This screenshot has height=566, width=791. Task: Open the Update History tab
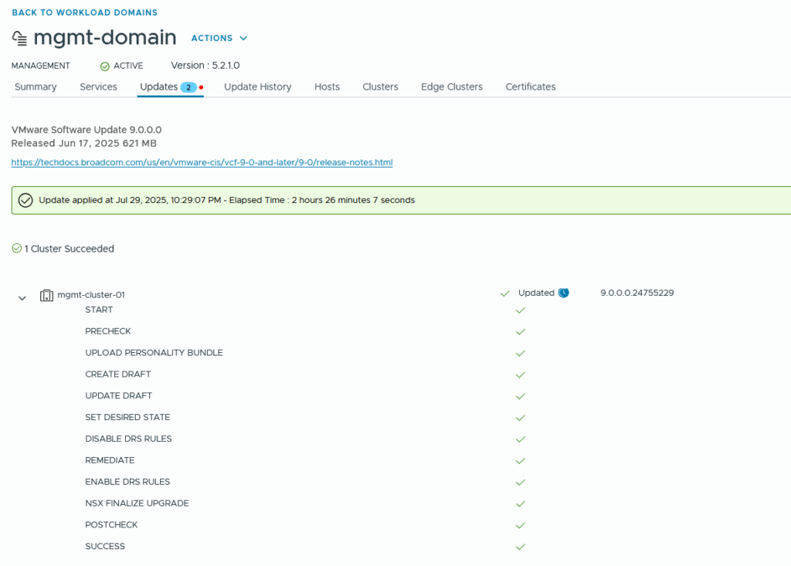257,87
